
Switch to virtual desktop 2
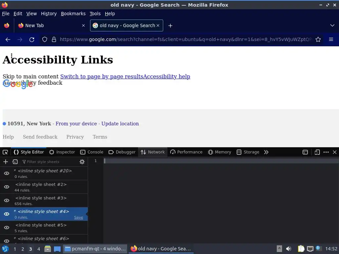click(x=23, y=249)
